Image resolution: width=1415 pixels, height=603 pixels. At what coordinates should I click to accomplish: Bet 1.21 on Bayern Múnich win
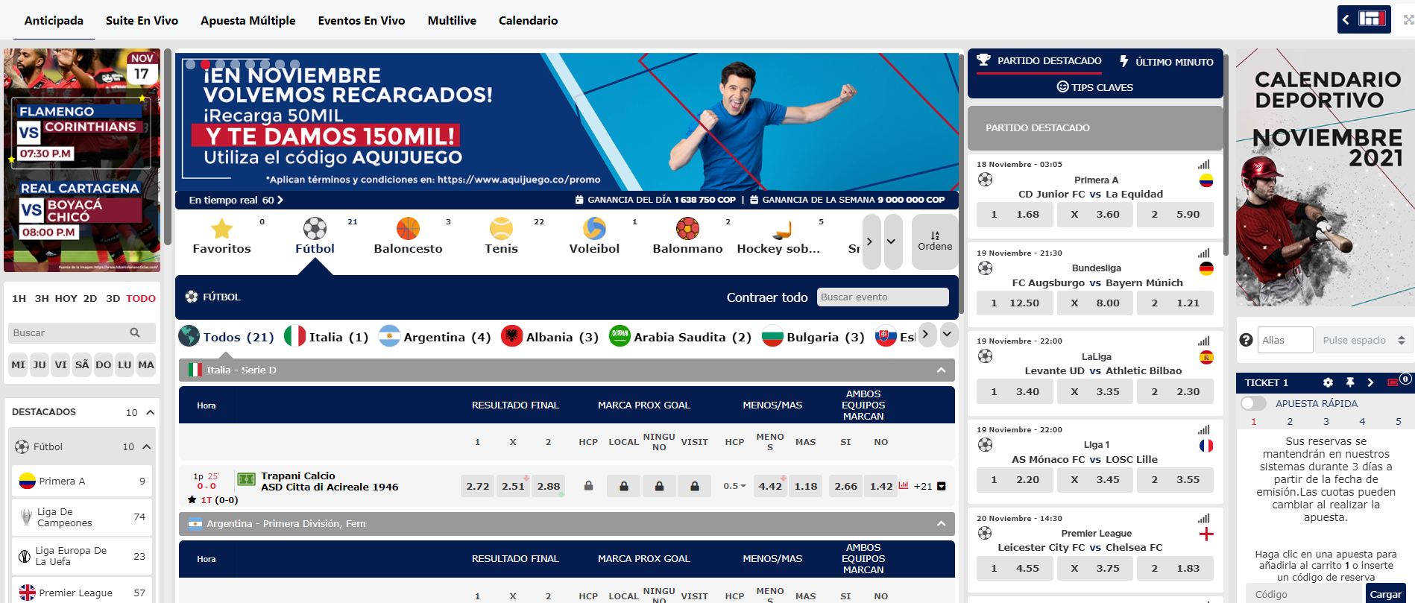(1176, 303)
